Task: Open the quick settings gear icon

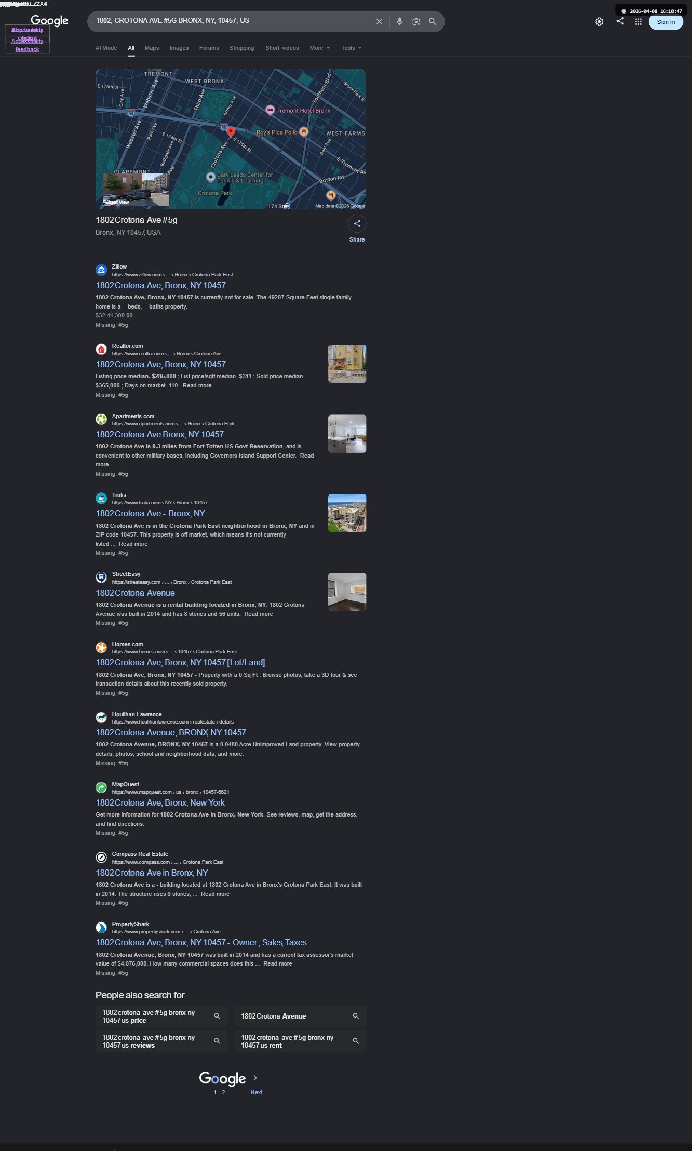Action: point(599,22)
